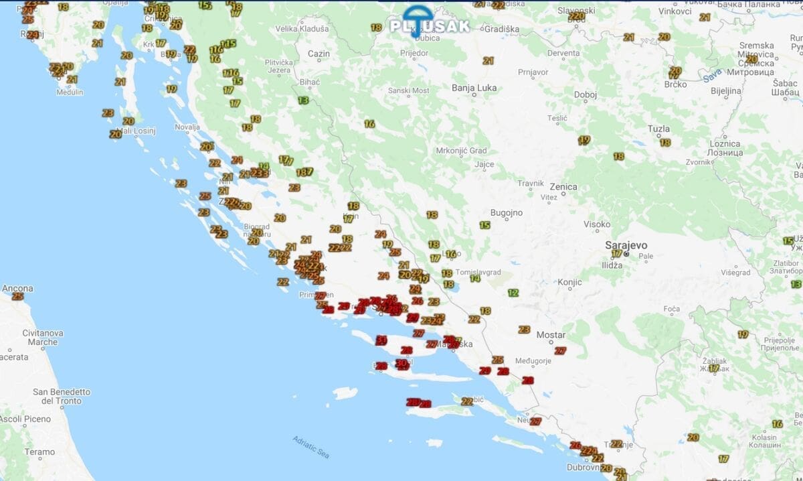Screen dimensions: 803x481
Task: Open the Tuzla city label
Action: (658, 129)
